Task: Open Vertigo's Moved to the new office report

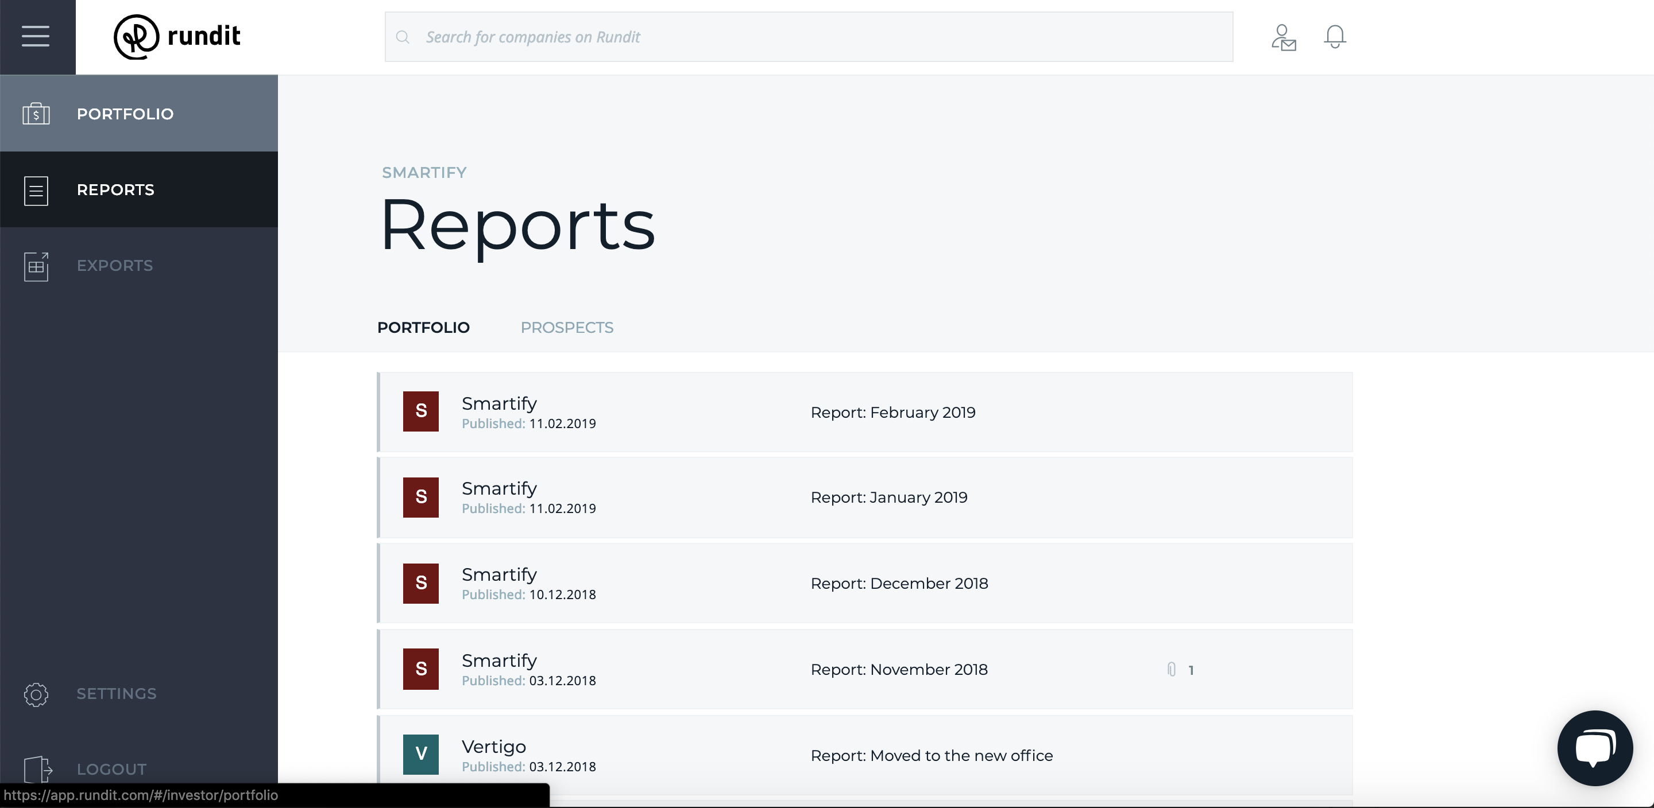Action: tap(931, 755)
